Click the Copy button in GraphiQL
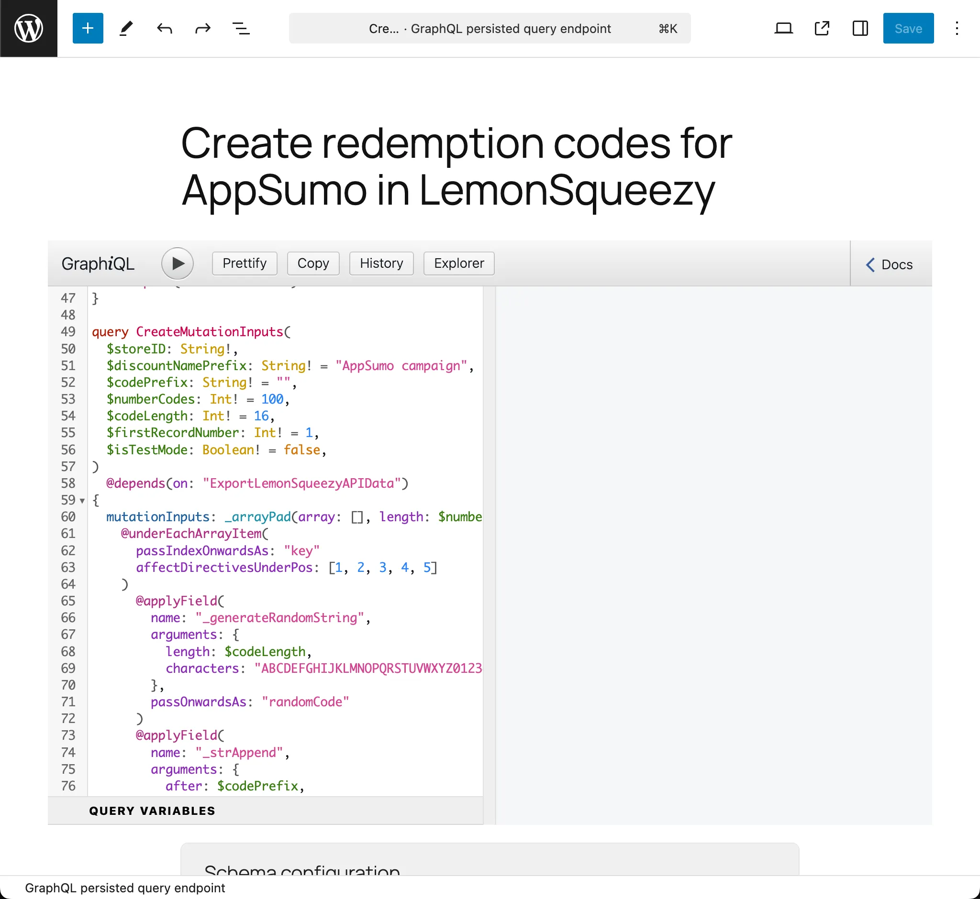The width and height of the screenshot is (980, 899). click(313, 263)
